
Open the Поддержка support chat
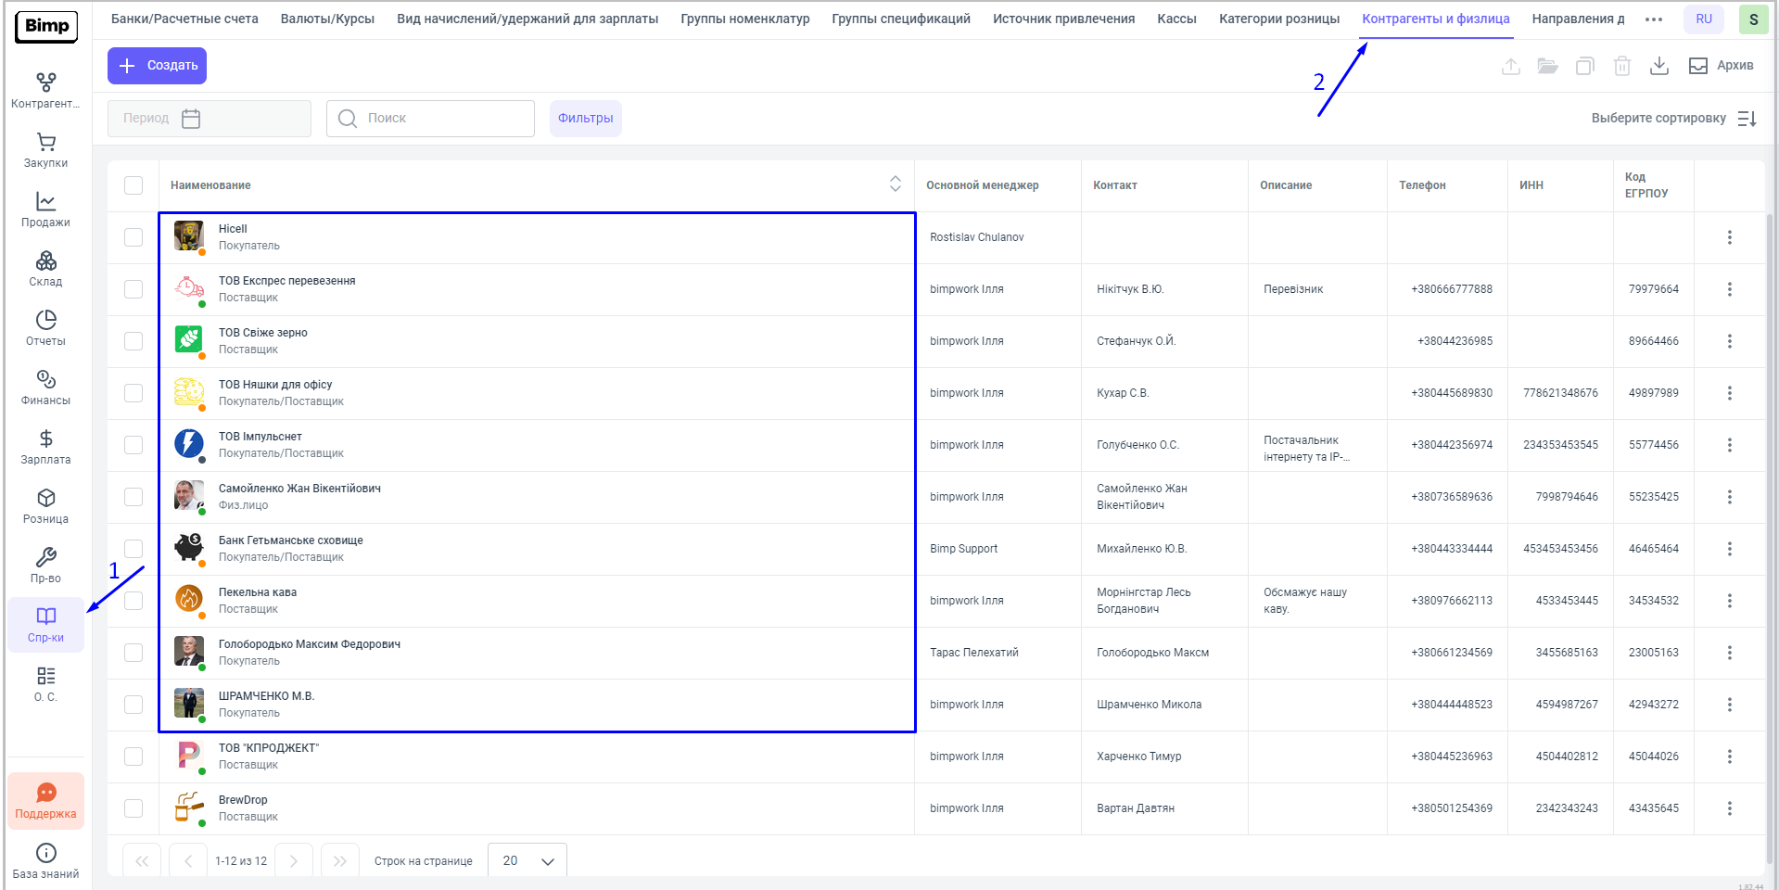(45, 801)
